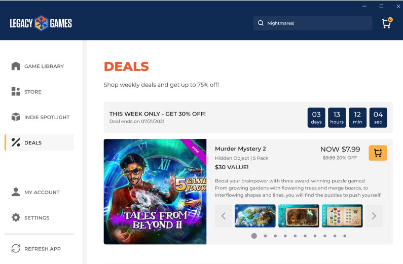403x264 pixels.
Task: Click the search magnifier icon
Action: point(261,23)
